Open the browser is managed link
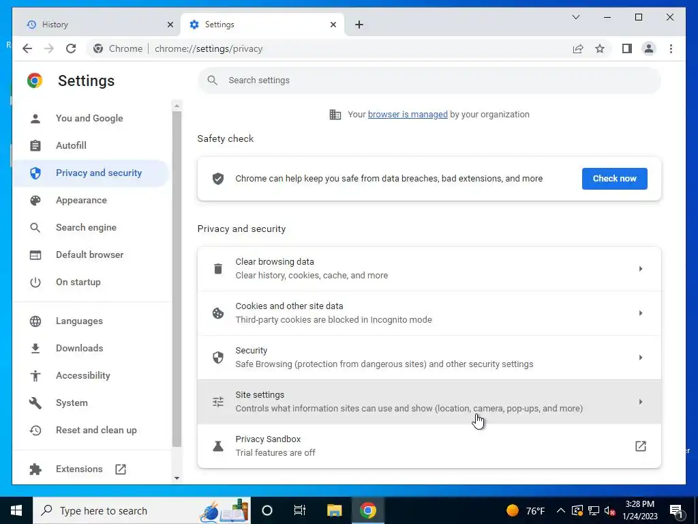Viewport: 698px width, 524px height. [x=408, y=115]
